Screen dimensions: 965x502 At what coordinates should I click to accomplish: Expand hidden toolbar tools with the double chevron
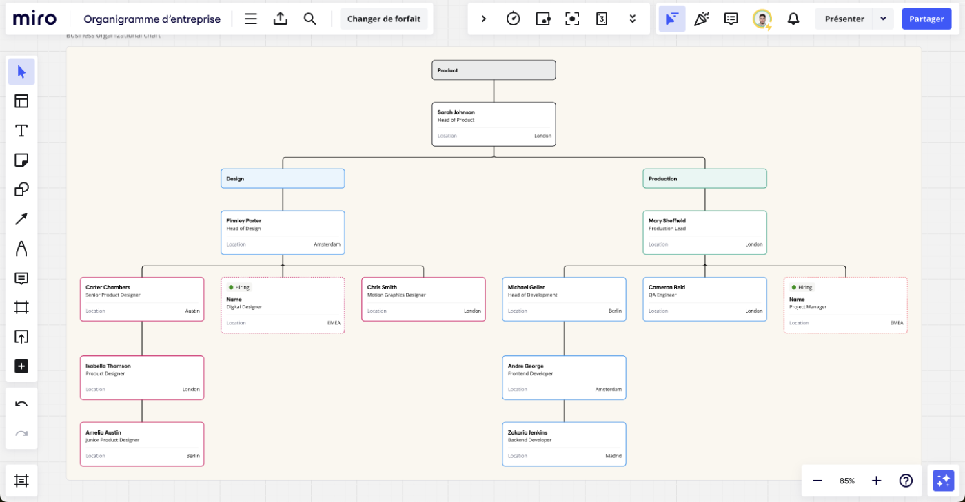point(633,19)
